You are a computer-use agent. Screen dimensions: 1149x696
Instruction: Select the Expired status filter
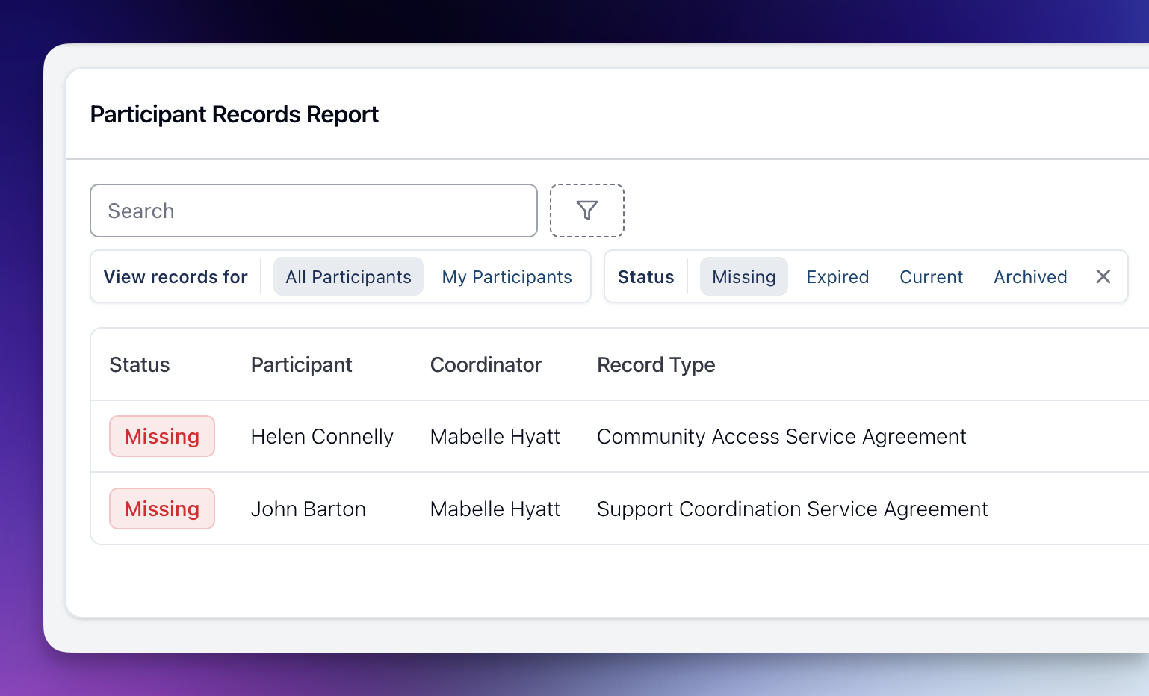837,276
